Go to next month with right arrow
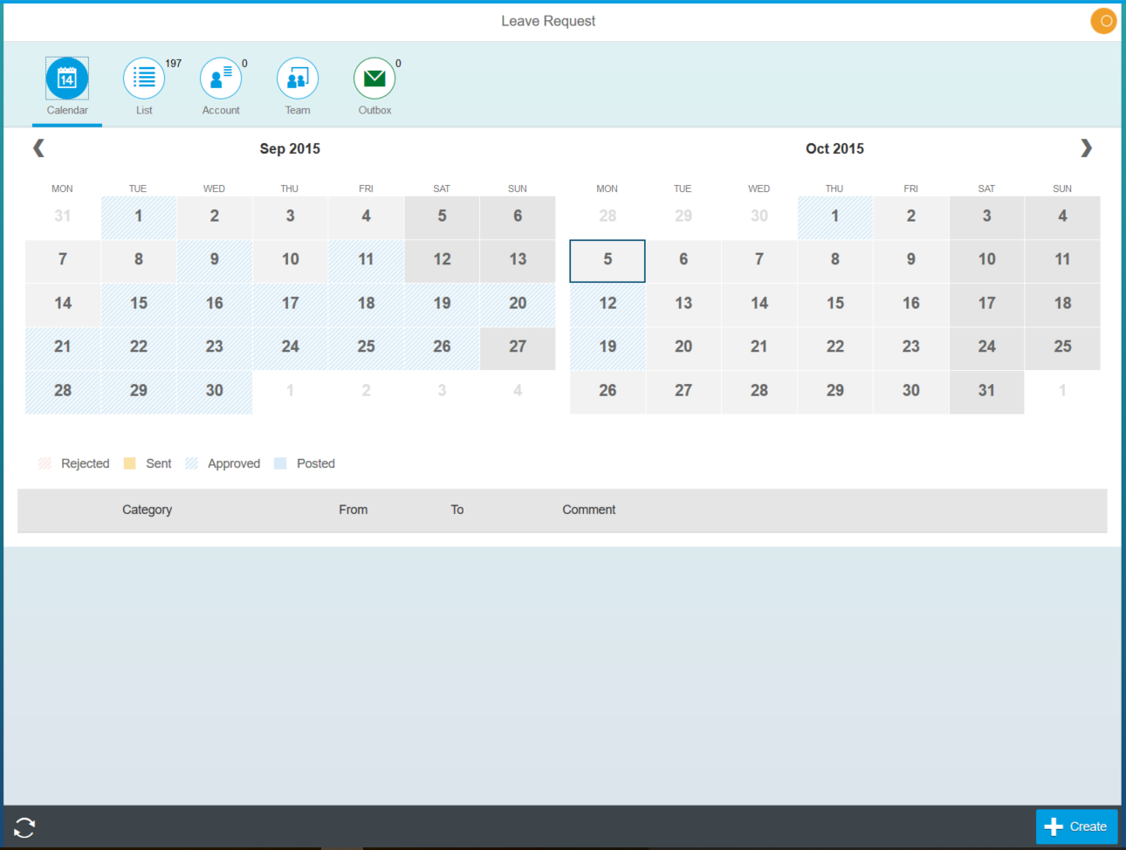This screenshot has height=850, width=1126. (x=1086, y=148)
